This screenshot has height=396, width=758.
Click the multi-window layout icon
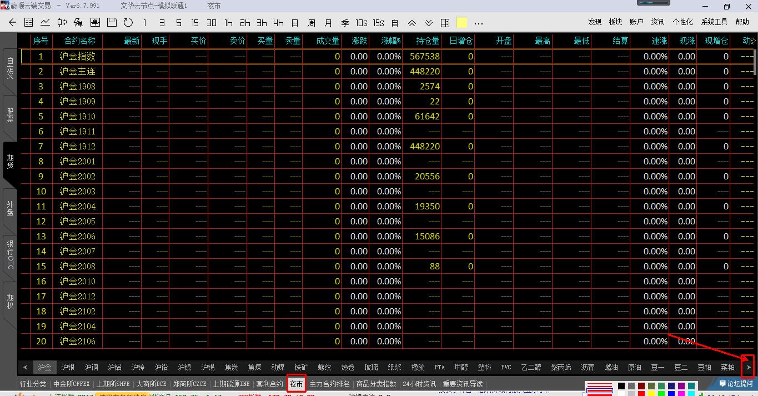(445, 23)
